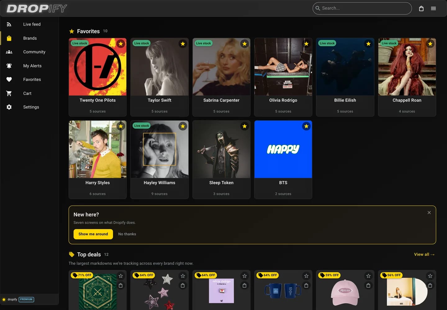This screenshot has width=447, height=310.
Task: Open Twenty One Pilots brand card
Action: pos(97,77)
